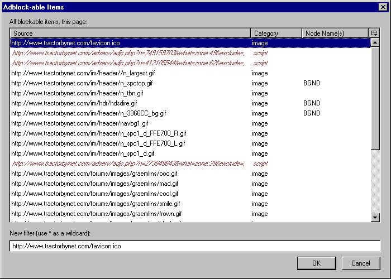Click the vertical scrollbar thumb
Screen dimensions: 391x279
(x=375, y=98)
